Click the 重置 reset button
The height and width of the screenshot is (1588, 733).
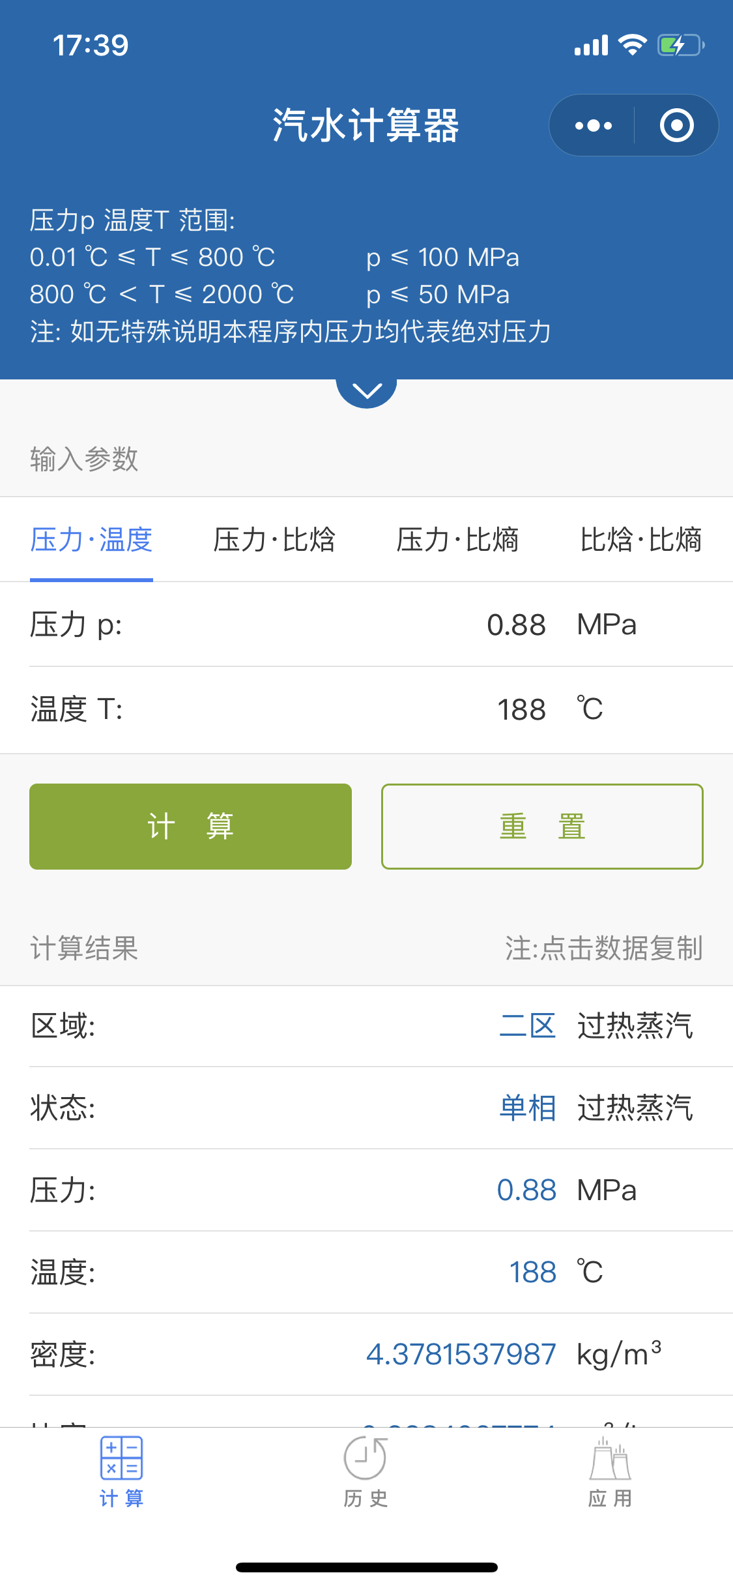pyautogui.click(x=542, y=826)
